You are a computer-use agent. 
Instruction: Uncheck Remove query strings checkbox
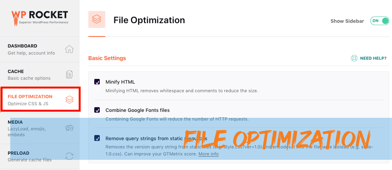coord(97,138)
